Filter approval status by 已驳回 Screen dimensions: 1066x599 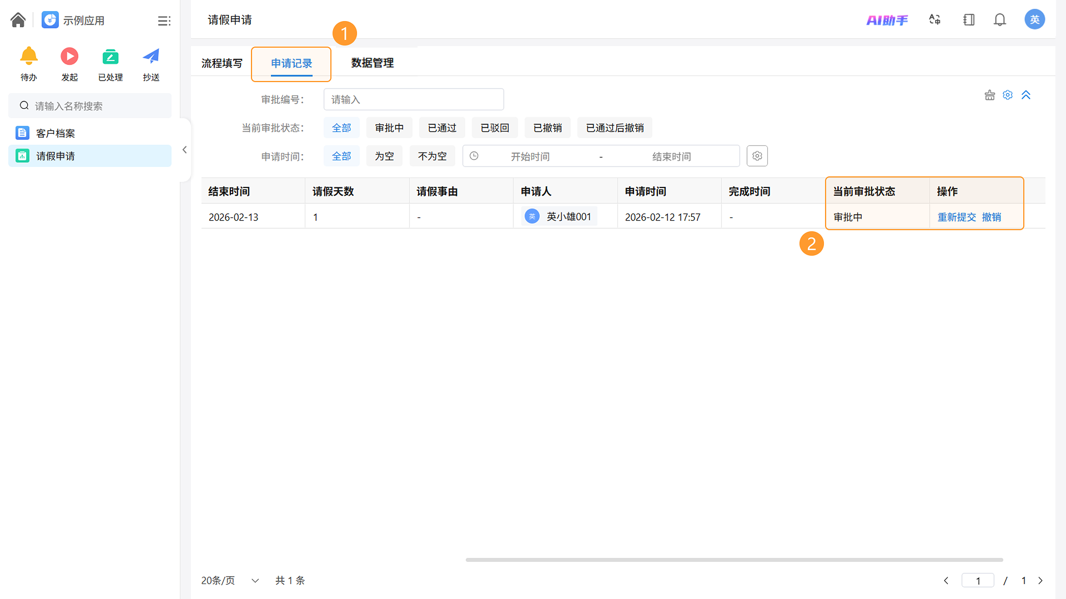[x=495, y=128]
